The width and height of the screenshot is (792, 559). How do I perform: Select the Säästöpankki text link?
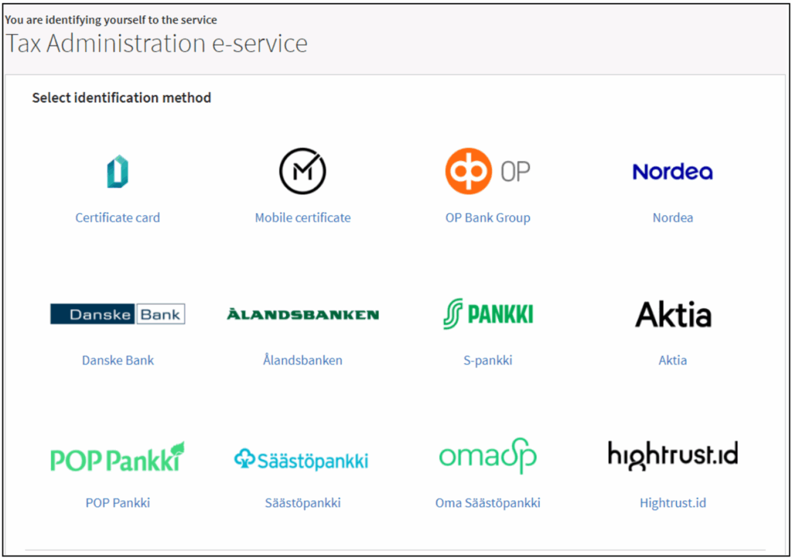(302, 503)
